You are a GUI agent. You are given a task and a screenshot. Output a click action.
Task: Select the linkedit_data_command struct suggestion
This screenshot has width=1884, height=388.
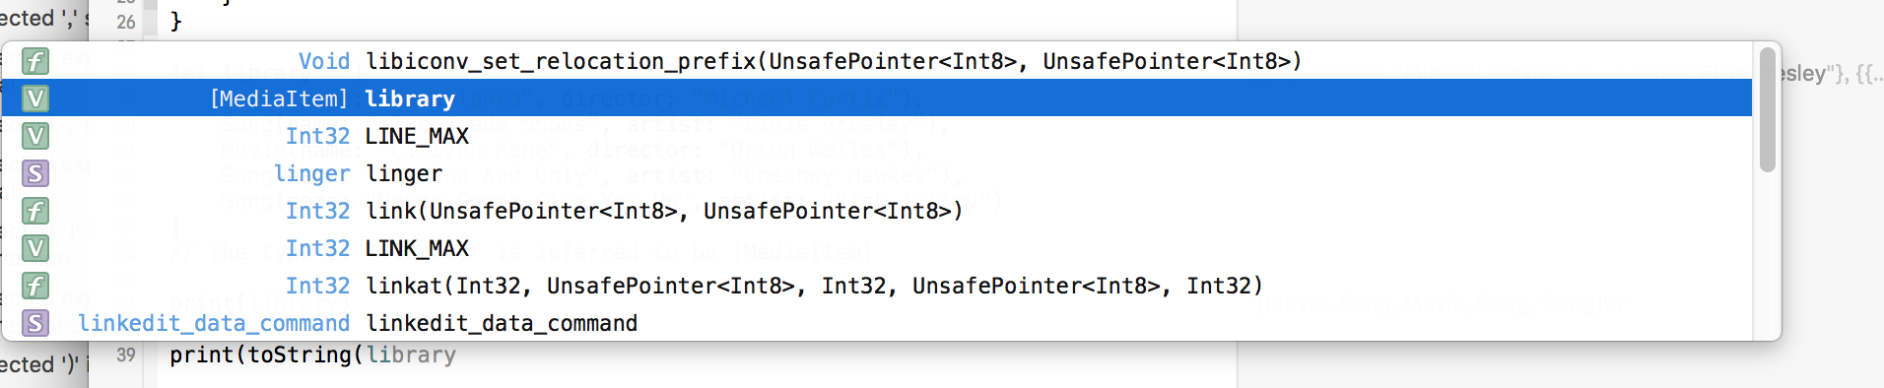pyautogui.click(x=876, y=323)
